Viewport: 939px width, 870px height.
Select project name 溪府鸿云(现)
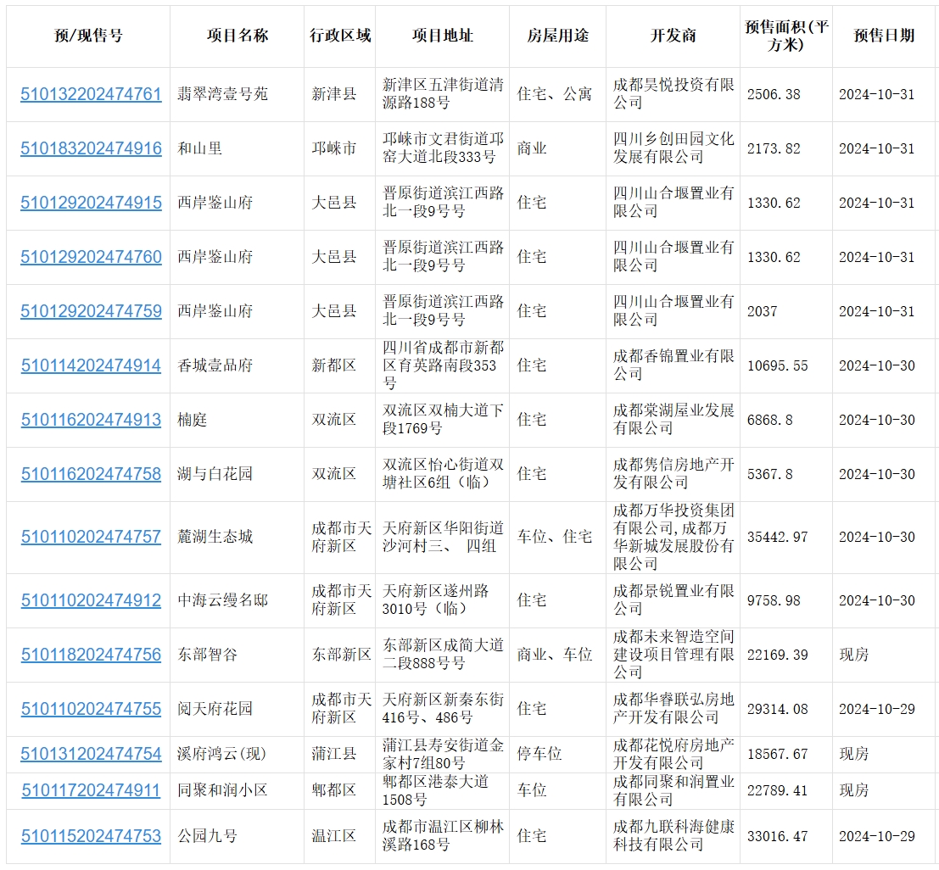click(221, 754)
